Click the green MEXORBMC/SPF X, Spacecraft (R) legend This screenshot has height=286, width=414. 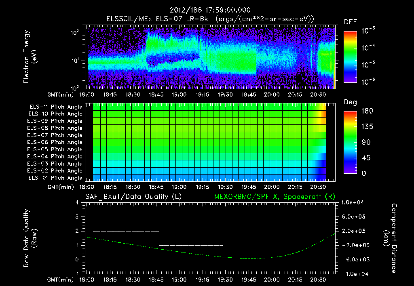(275, 197)
